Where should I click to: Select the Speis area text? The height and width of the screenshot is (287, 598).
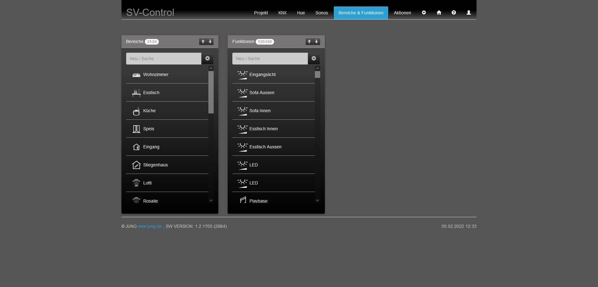149,129
